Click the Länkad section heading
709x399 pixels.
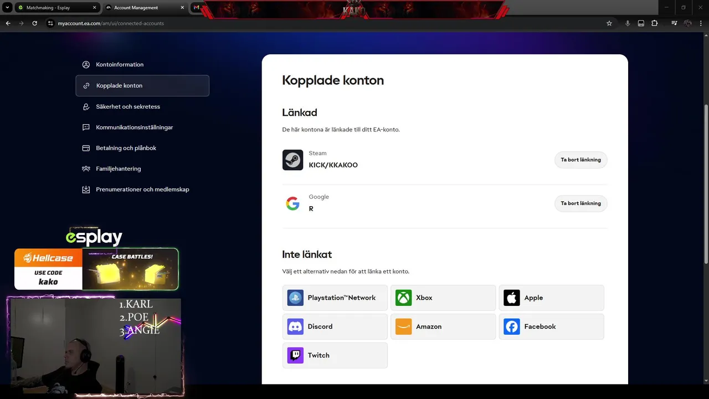coord(300,112)
